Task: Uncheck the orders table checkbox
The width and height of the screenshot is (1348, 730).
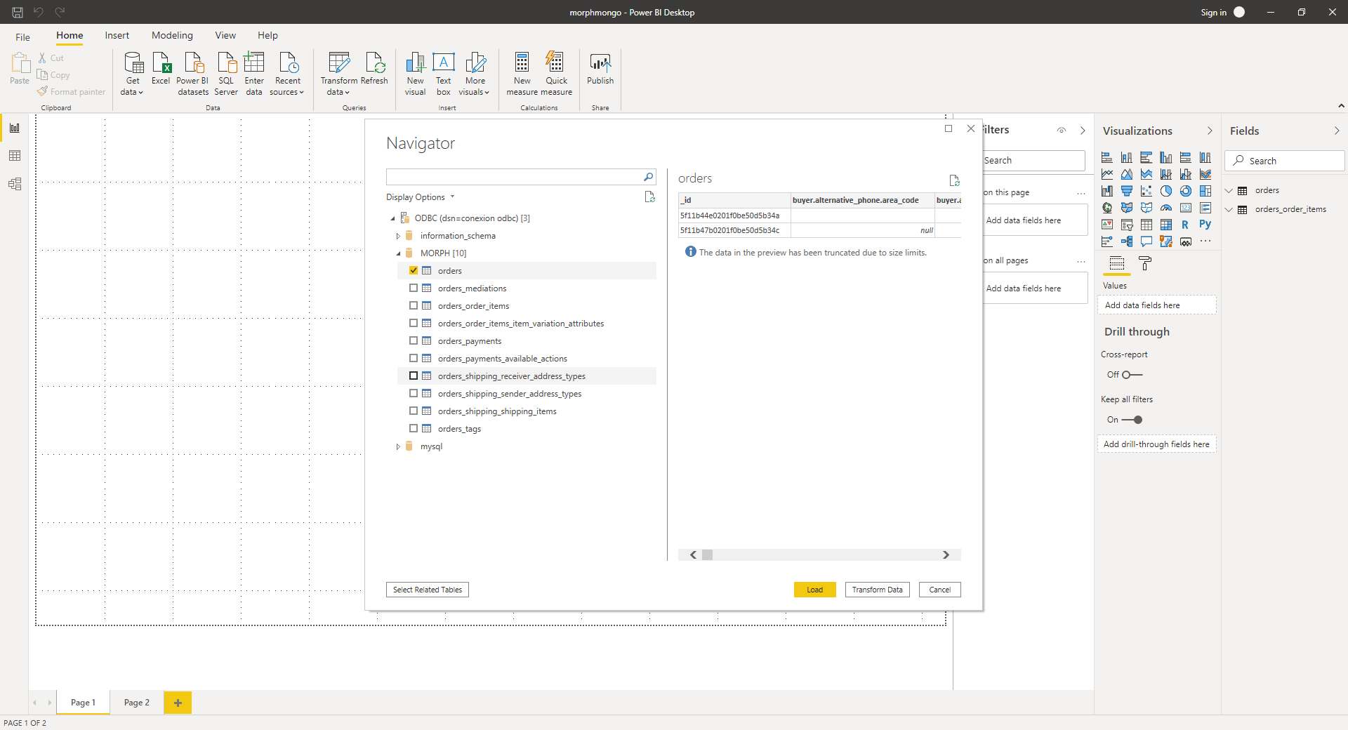Action: [414, 270]
